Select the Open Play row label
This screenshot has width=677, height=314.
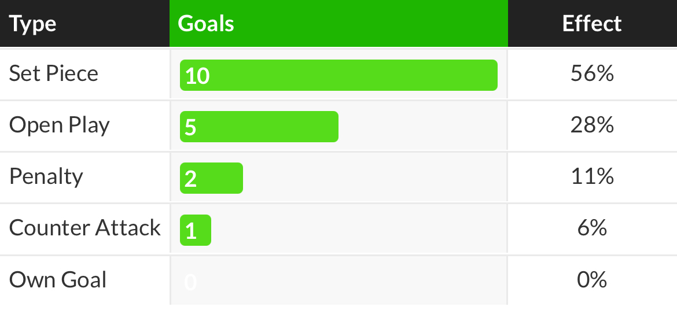pos(60,125)
